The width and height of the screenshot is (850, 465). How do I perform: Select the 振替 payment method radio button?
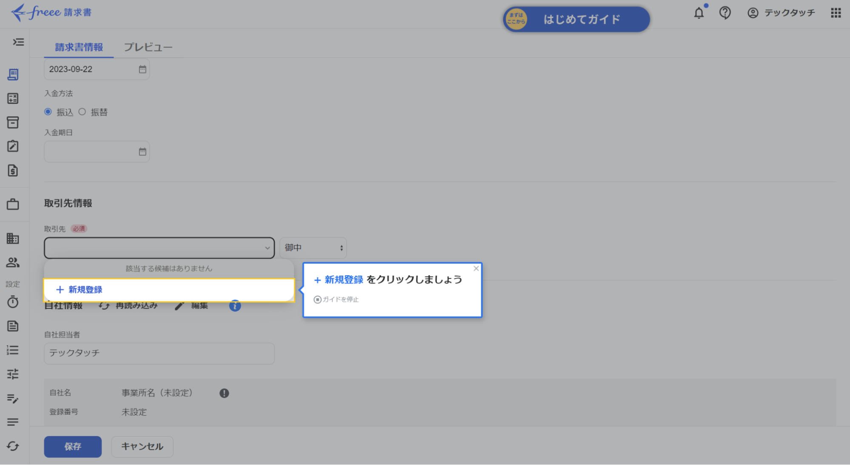[82, 112]
